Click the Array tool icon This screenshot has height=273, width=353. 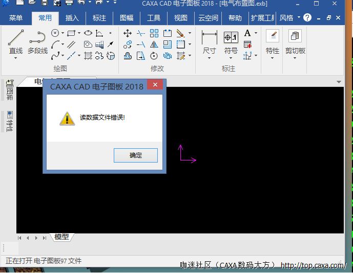tap(154, 33)
